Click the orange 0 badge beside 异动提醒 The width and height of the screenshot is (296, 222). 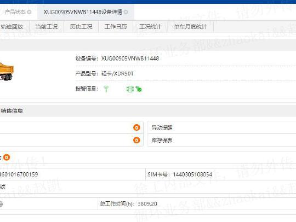tap(136, 127)
